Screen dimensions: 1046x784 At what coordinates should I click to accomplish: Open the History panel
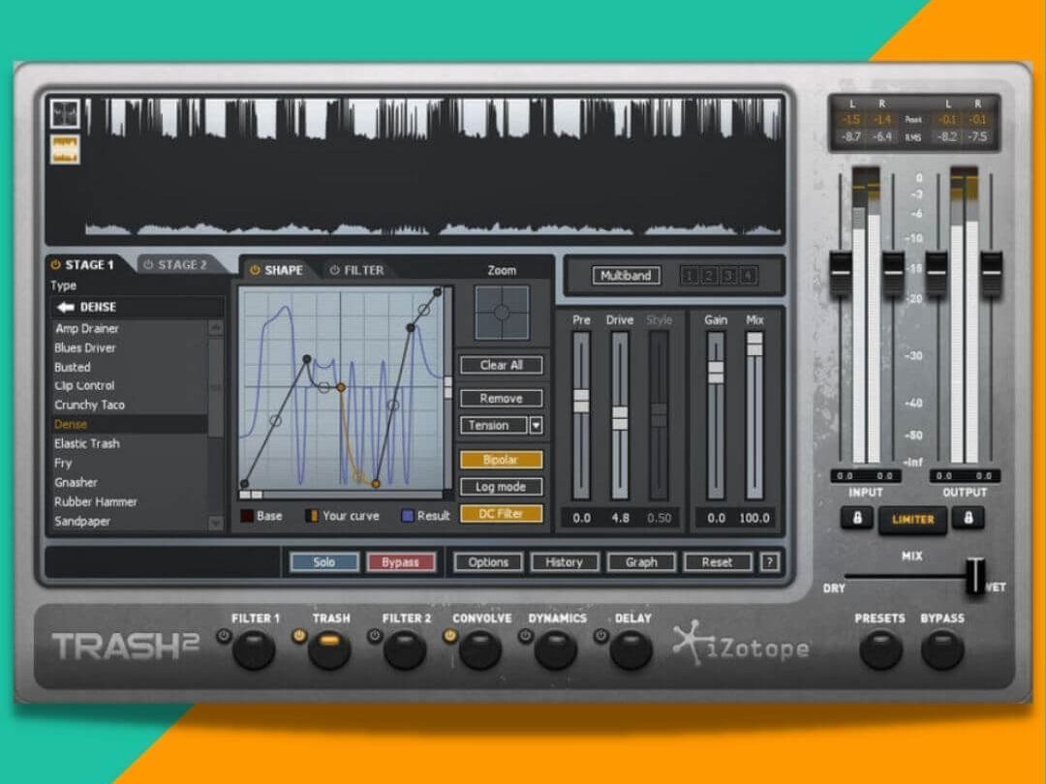click(564, 562)
